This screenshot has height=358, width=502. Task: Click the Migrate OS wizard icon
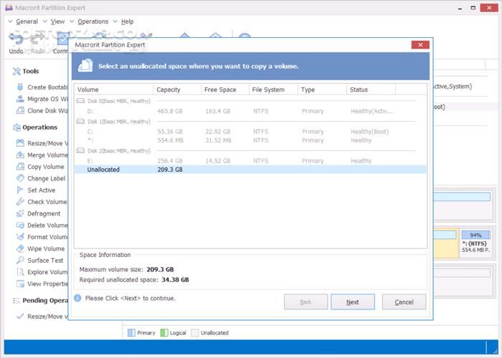[x=20, y=99]
